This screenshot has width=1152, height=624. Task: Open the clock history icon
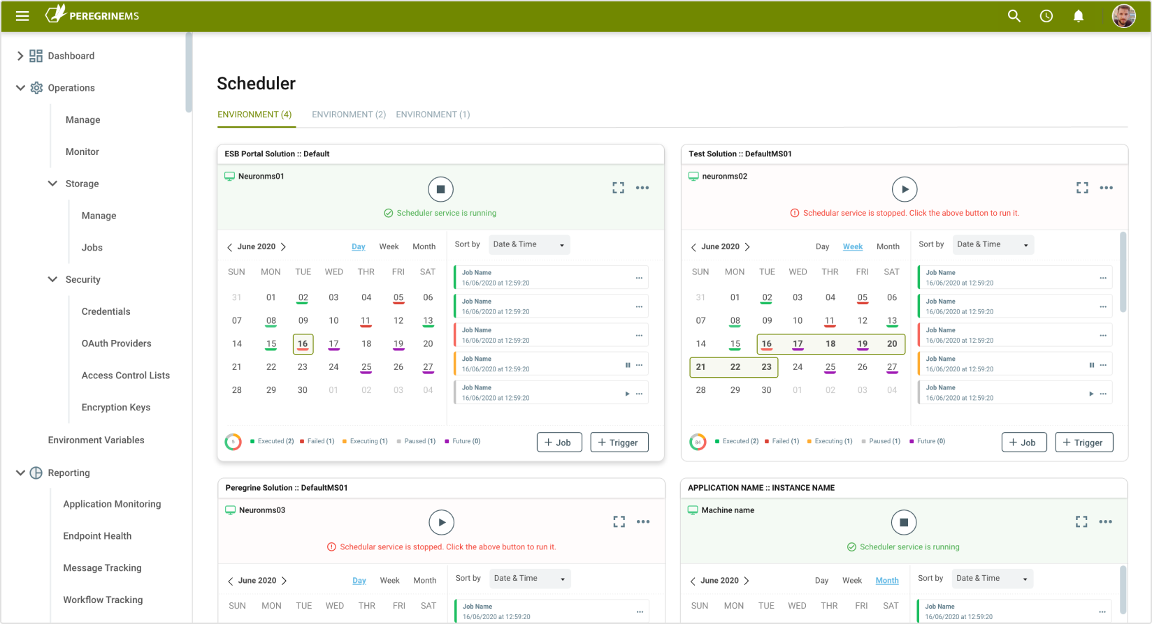tap(1046, 16)
